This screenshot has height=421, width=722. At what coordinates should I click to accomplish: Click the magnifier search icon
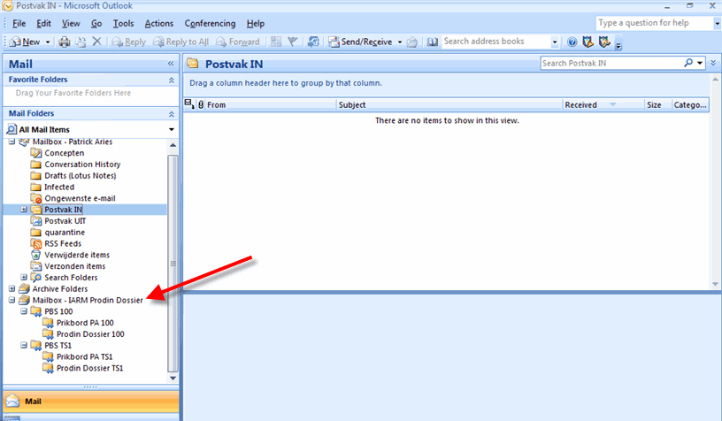tap(688, 63)
